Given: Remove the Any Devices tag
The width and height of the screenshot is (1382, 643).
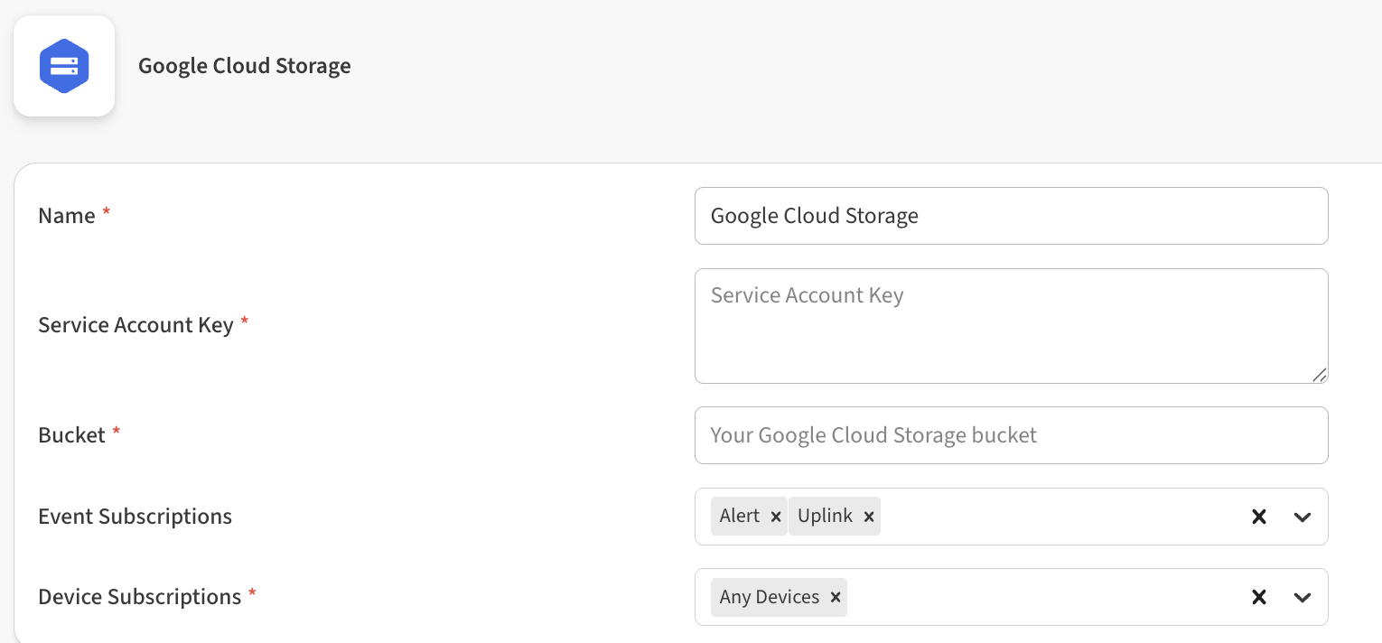Looking at the screenshot, I should coord(836,597).
